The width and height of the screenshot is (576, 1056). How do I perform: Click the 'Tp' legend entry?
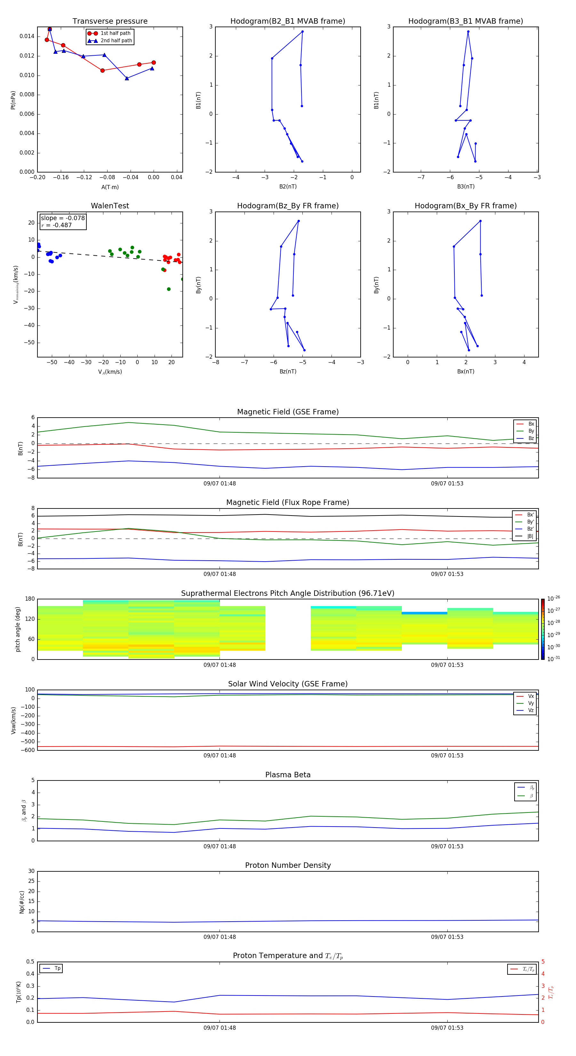51,968
